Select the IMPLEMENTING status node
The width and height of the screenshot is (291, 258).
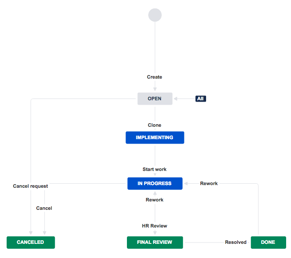[x=155, y=137]
